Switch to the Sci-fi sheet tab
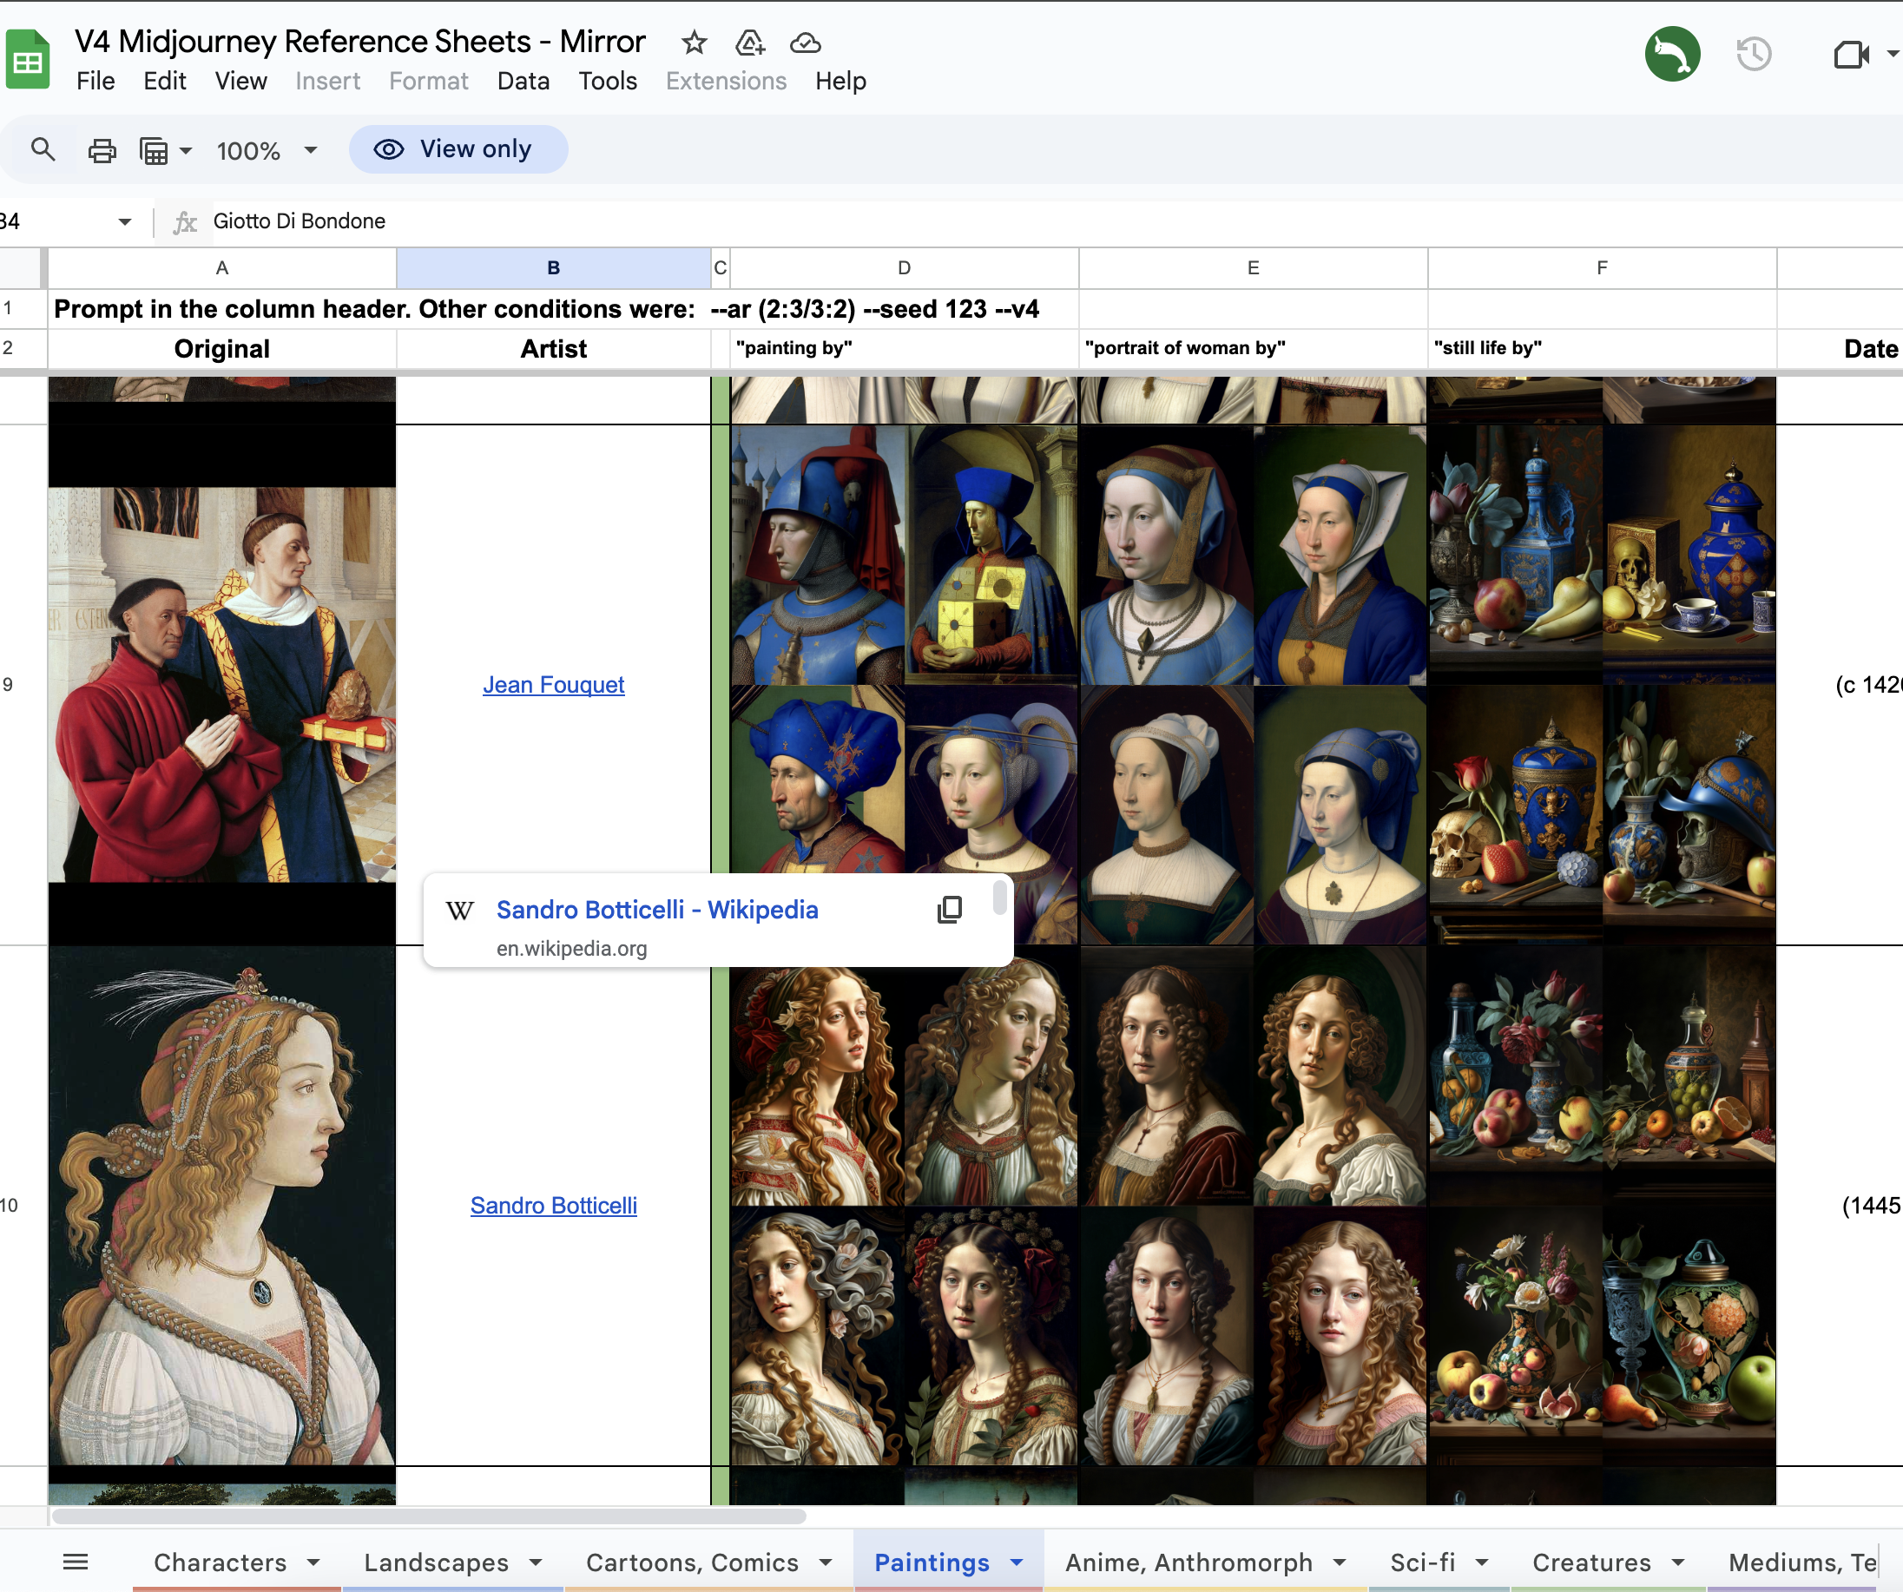Viewport: 1903px width, 1592px height. click(x=1423, y=1562)
